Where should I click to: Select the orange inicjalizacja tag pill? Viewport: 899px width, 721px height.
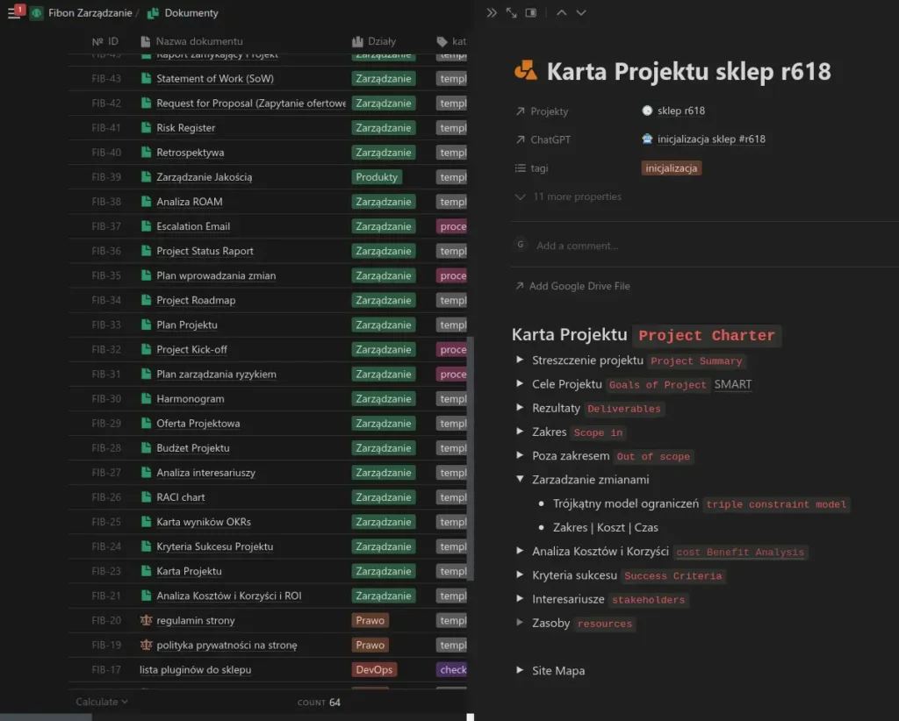(x=671, y=167)
